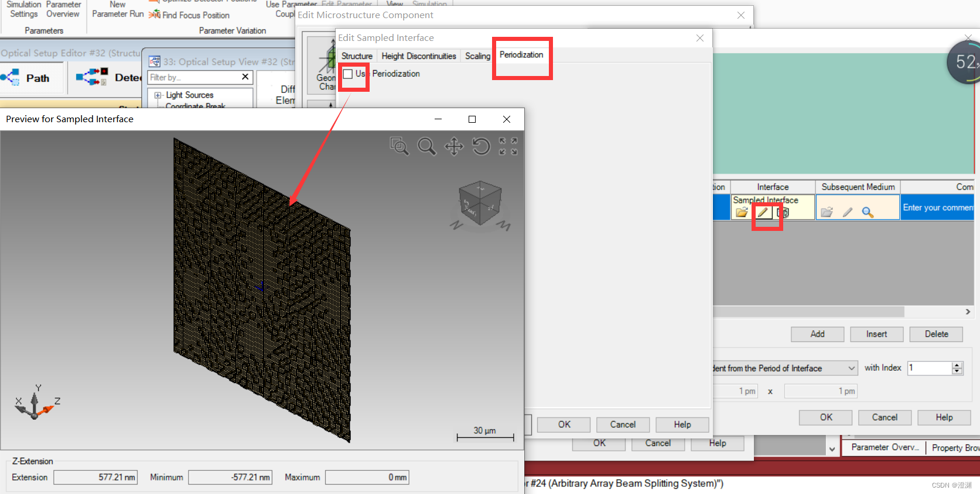Click the Subsequent Medium column header
The image size is (980, 494).
pyautogui.click(x=858, y=187)
